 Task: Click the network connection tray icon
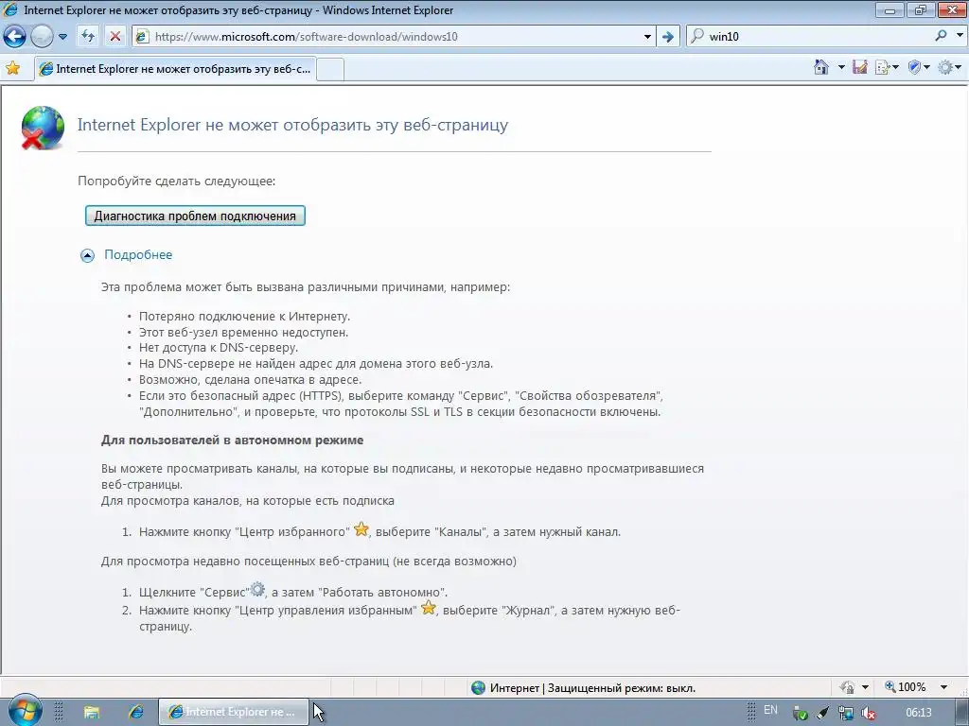(846, 714)
